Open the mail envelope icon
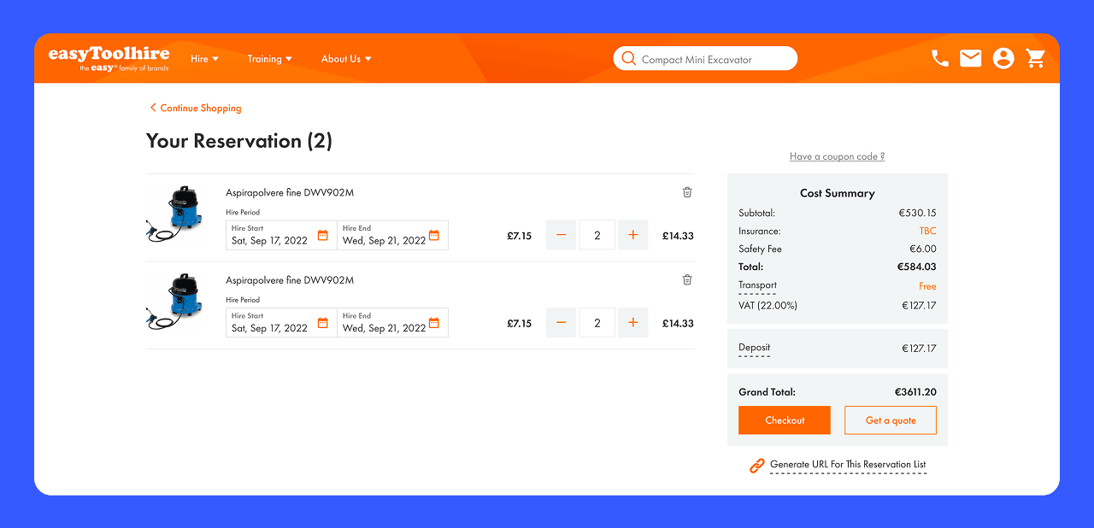1094x528 pixels. click(x=970, y=58)
